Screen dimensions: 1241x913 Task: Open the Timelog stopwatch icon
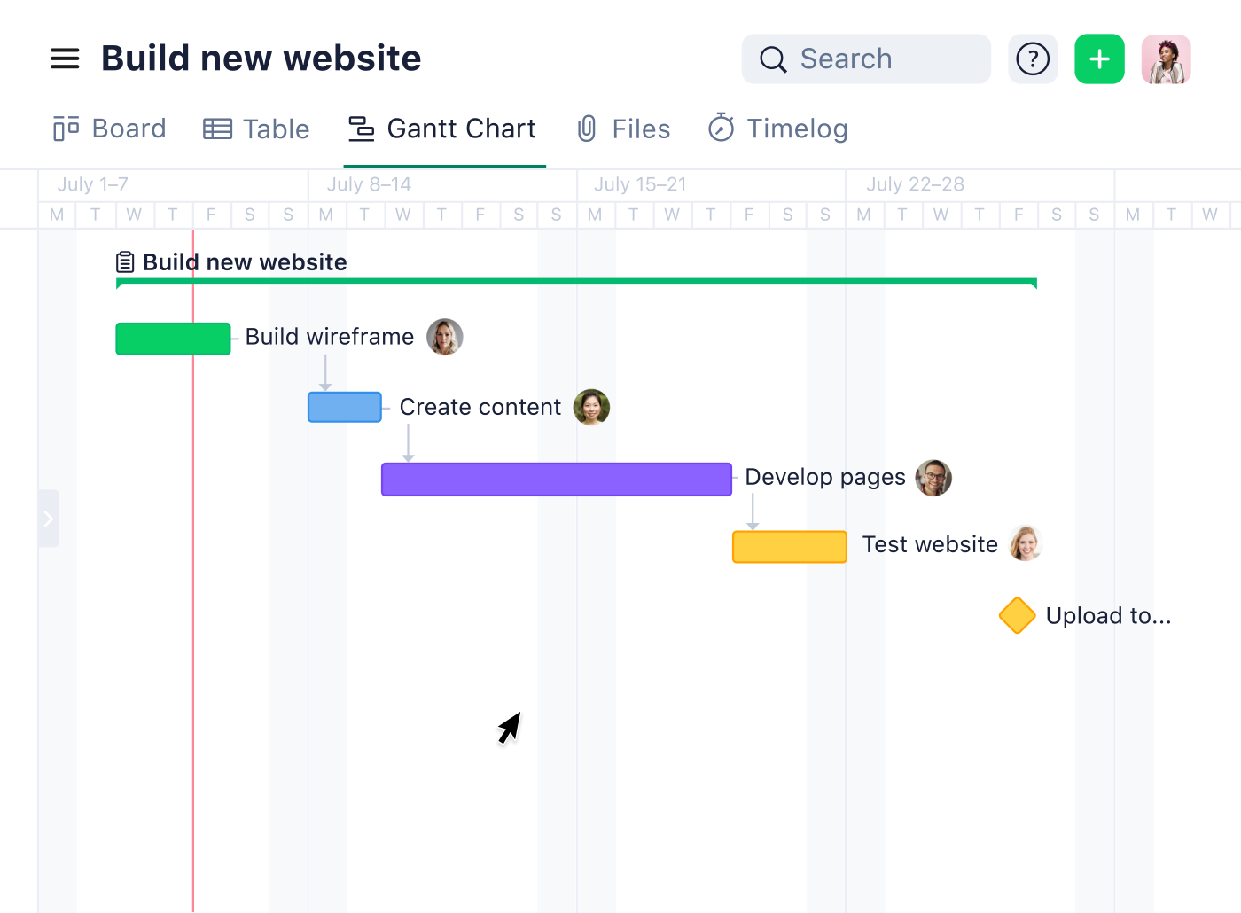coord(721,129)
